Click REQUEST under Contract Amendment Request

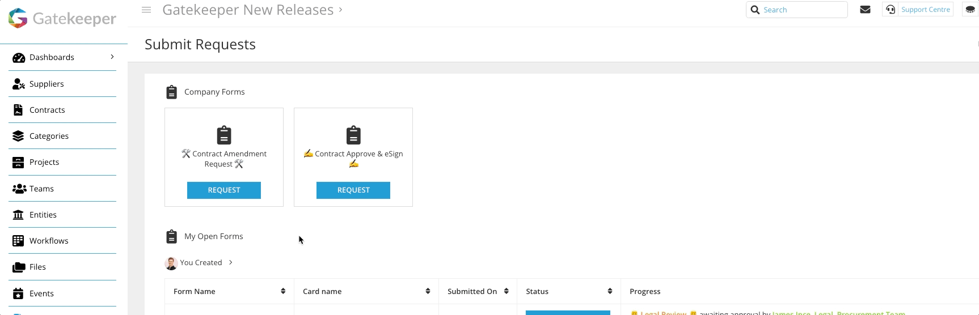pyautogui.click(x=224, y=190)
